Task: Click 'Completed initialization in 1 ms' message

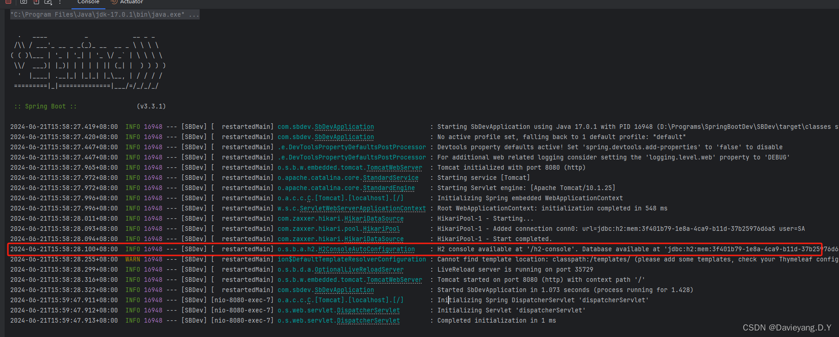Action: tap(496, 321)
